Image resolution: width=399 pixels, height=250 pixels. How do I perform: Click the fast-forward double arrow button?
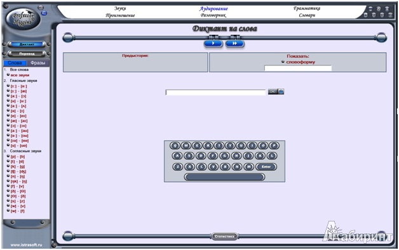click(x=234, y=43)
